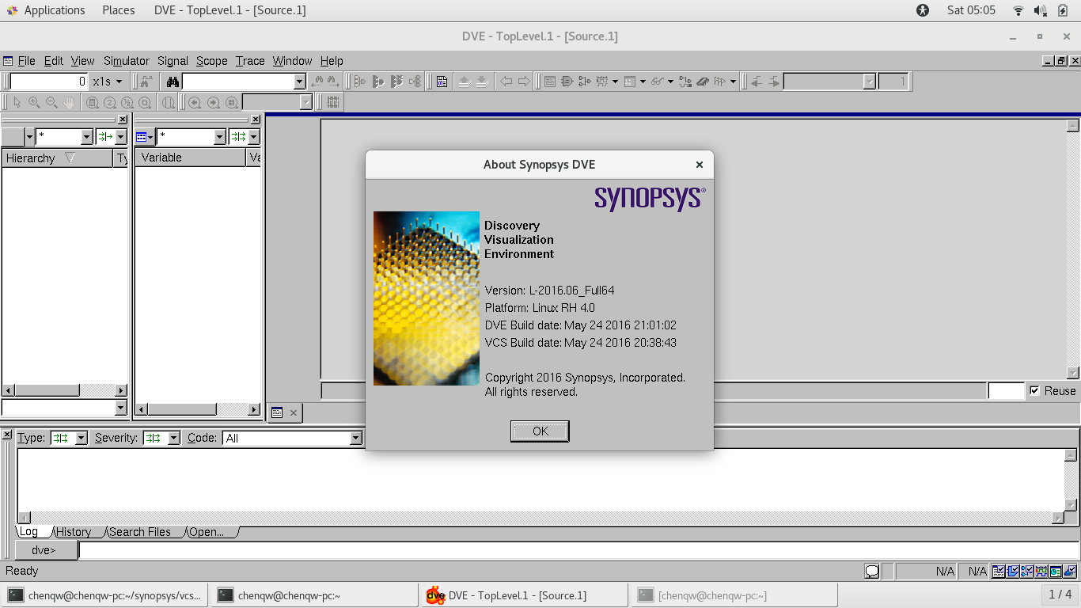1081x608 pixels.
Task: Open the Places menu in top panel
Action: [x=119, y=10]
